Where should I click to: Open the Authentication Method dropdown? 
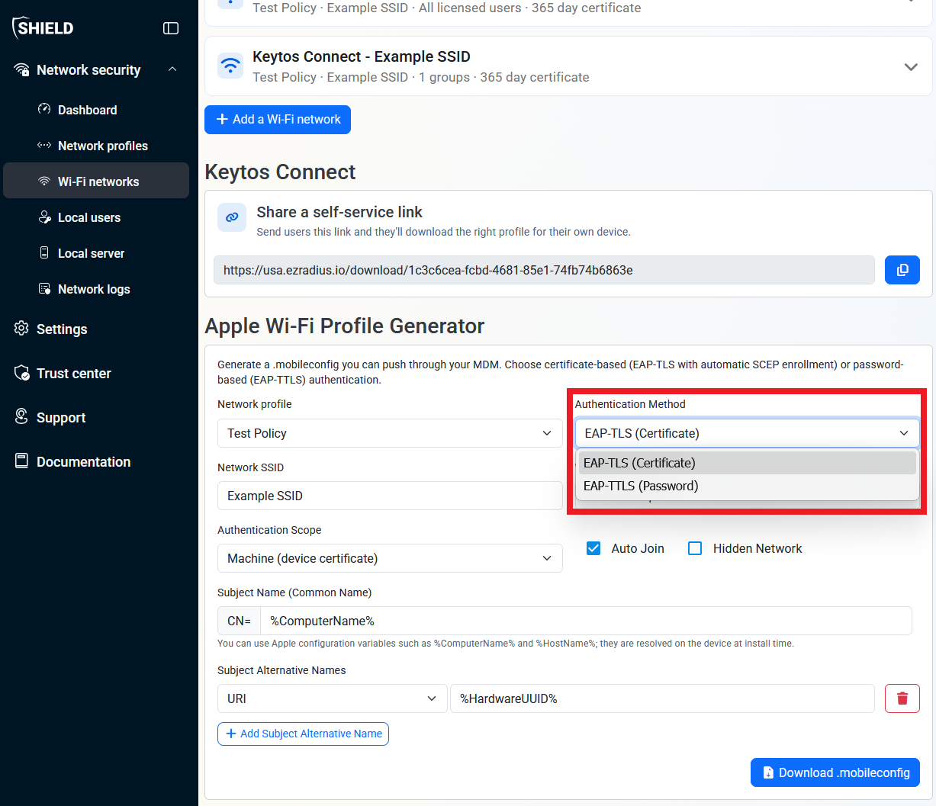pyautogui.click(x=747, y=433)
